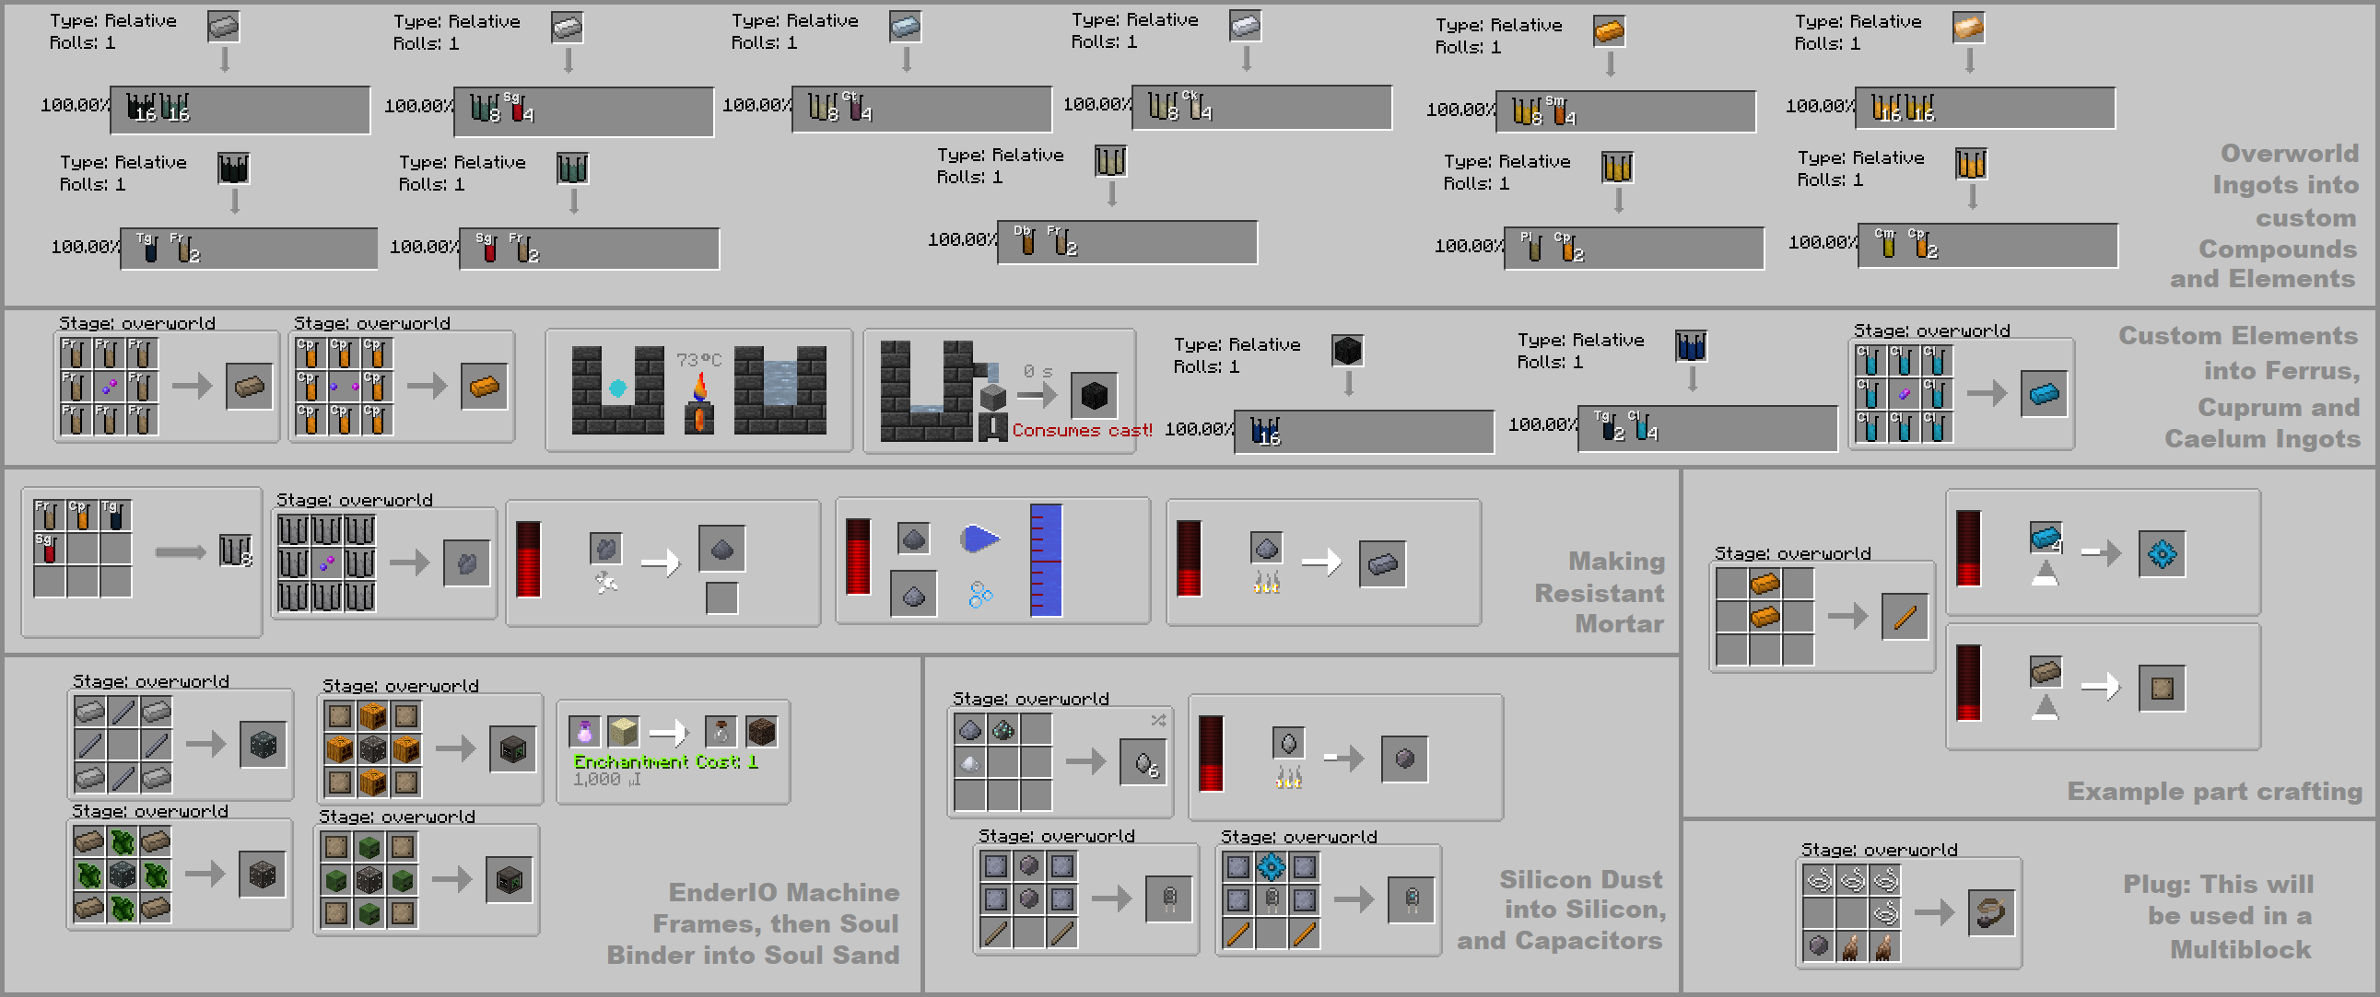Click the black block output beside 'Consumes cast!'
Screen dimensions: 2380x997
coord(1094,396)
